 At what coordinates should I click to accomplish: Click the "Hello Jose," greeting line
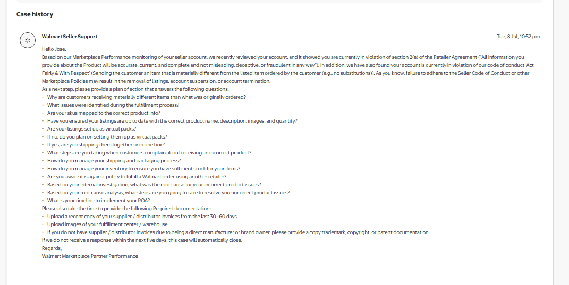point(54,49)
